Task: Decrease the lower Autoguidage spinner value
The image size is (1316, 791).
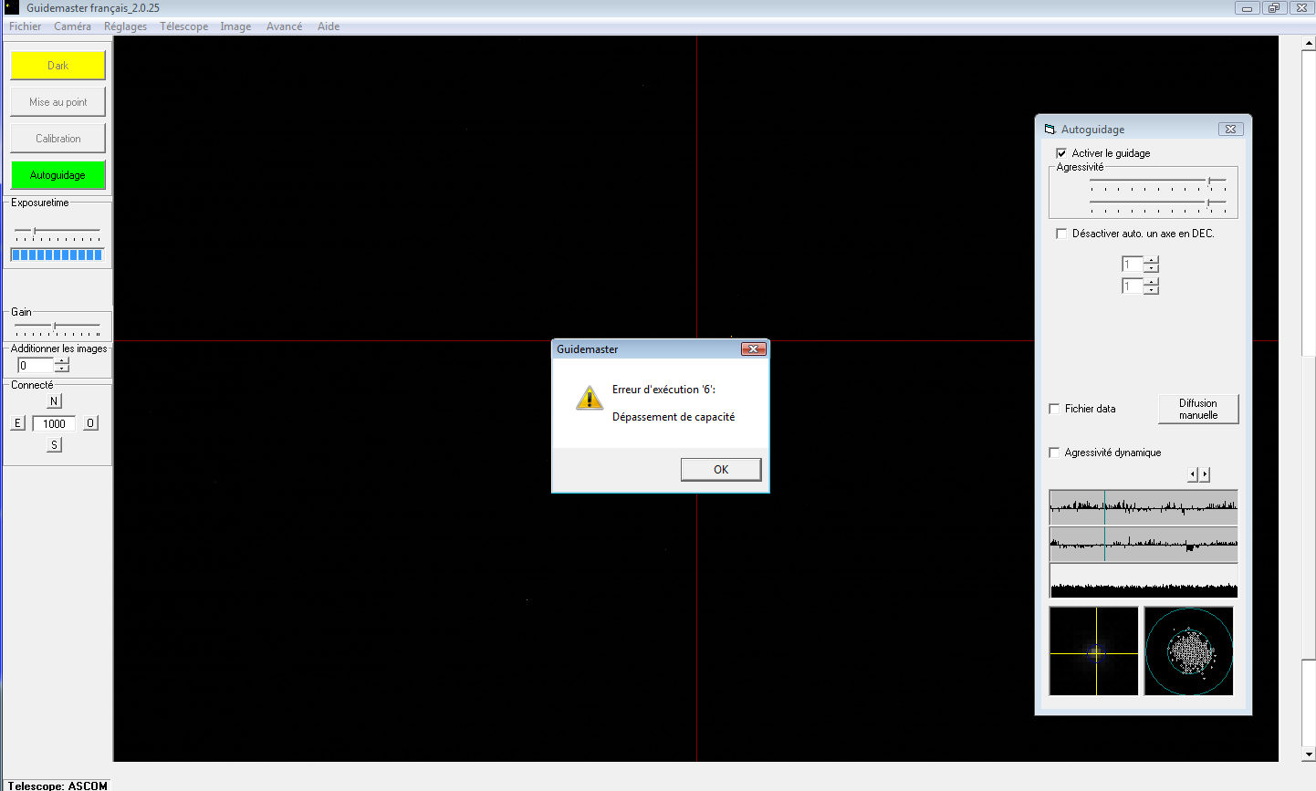Action: tap(1151, 290)
